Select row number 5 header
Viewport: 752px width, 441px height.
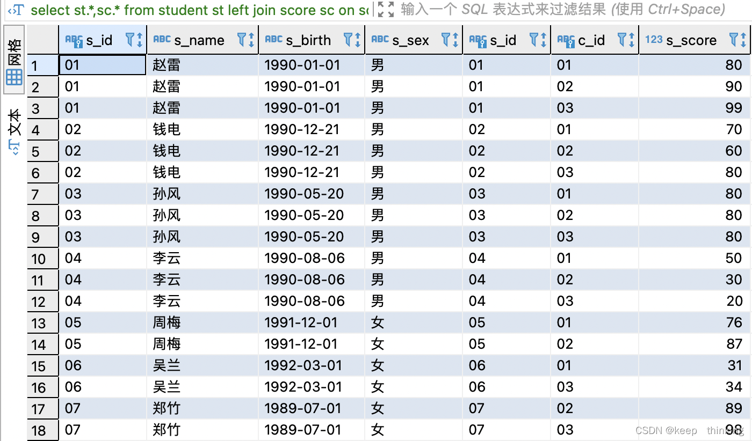(x=43, y=151)
